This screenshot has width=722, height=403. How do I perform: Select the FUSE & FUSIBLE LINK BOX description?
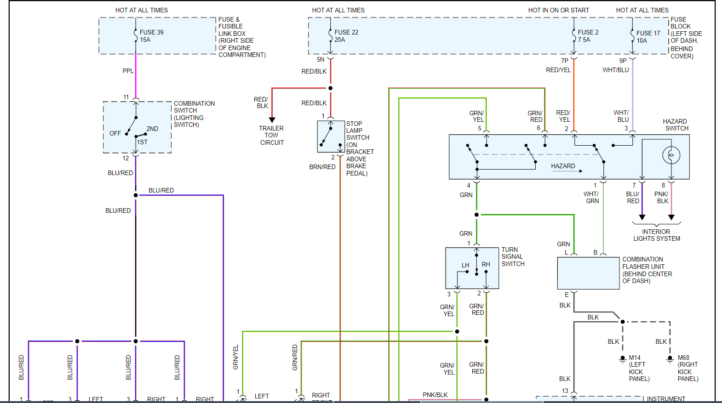pos(242,37)
